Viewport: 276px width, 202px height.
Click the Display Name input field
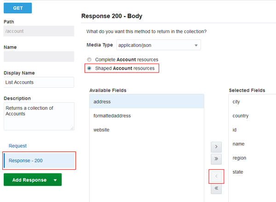coord(39,82)
